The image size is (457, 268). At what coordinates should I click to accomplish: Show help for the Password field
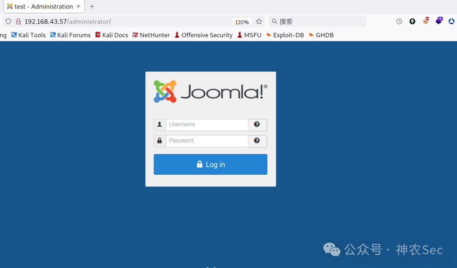pos(257,141)
